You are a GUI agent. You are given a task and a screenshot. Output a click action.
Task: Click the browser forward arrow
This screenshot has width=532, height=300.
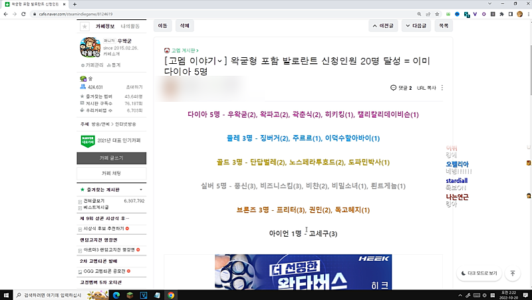tap(15, 14)
